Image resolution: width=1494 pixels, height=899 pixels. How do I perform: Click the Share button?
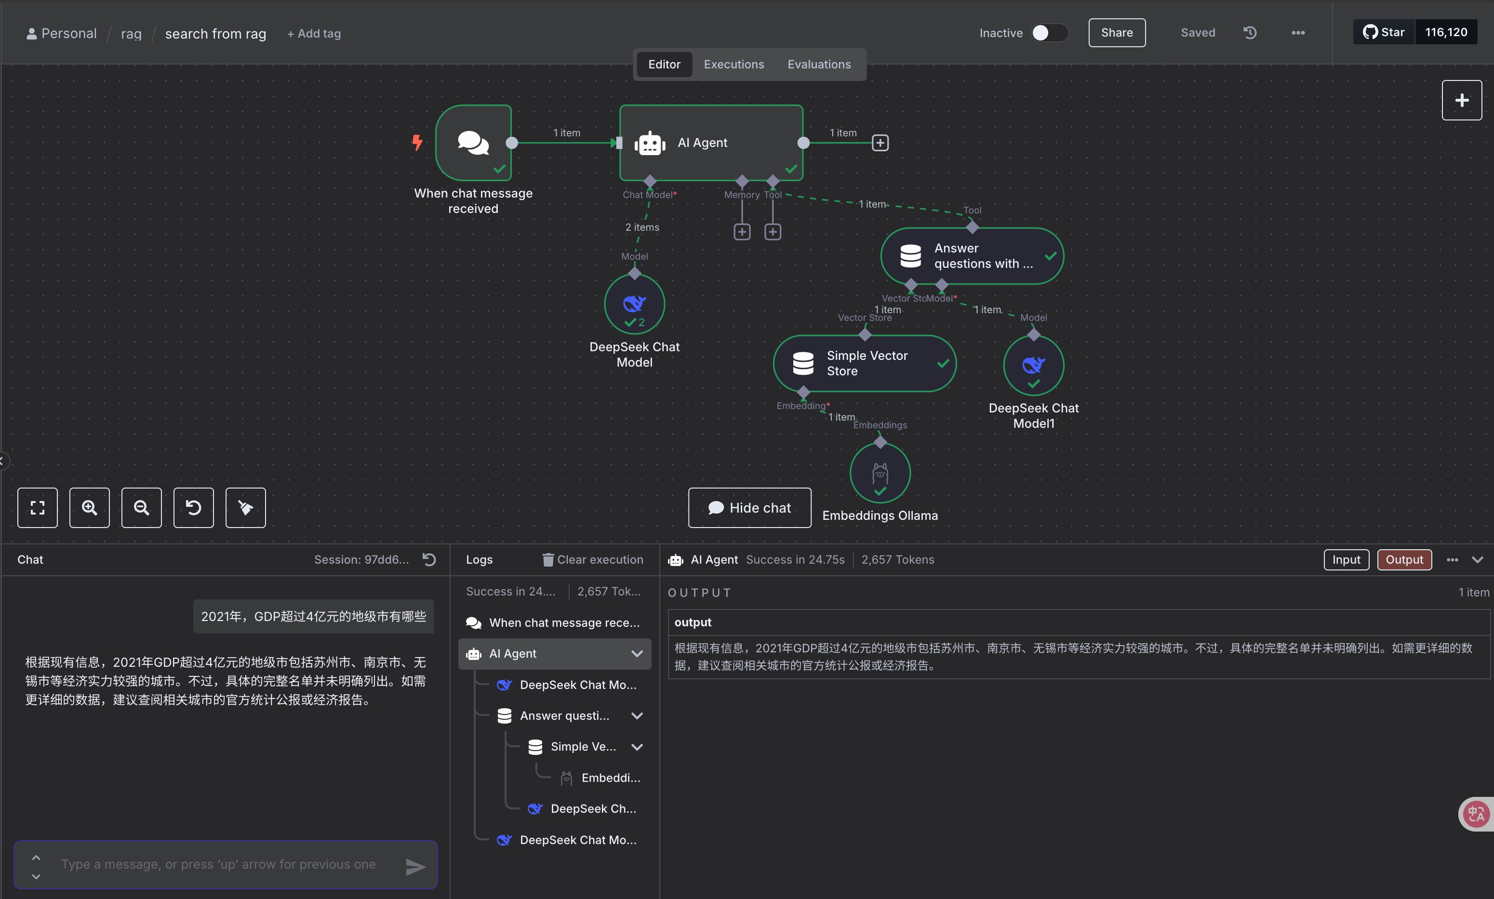1117,33
